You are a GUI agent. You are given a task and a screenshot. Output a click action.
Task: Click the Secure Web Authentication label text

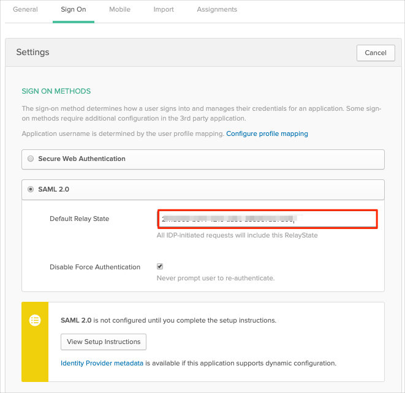[x=81, y=159]
